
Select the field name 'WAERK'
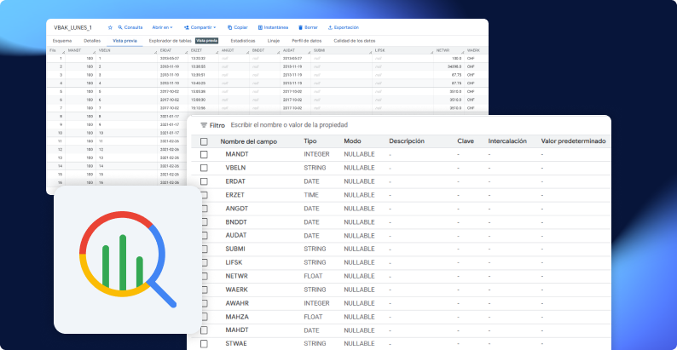pyautogui.click(x=236, y=290)
